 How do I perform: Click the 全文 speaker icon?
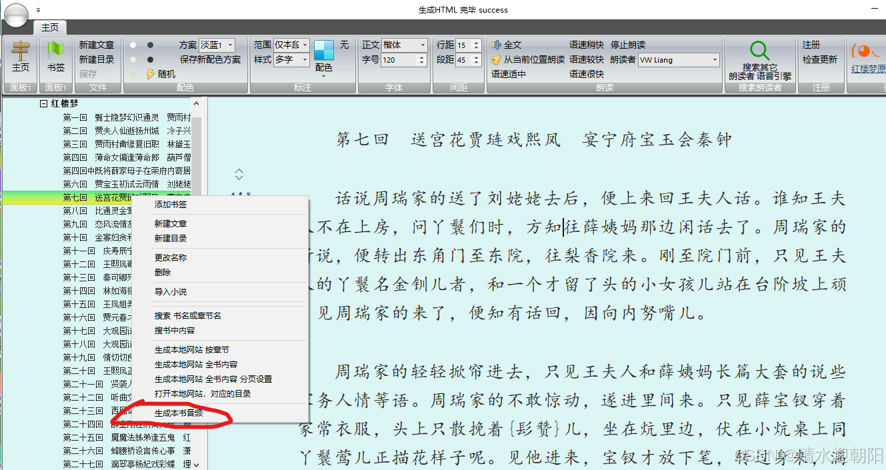[496, 45]
